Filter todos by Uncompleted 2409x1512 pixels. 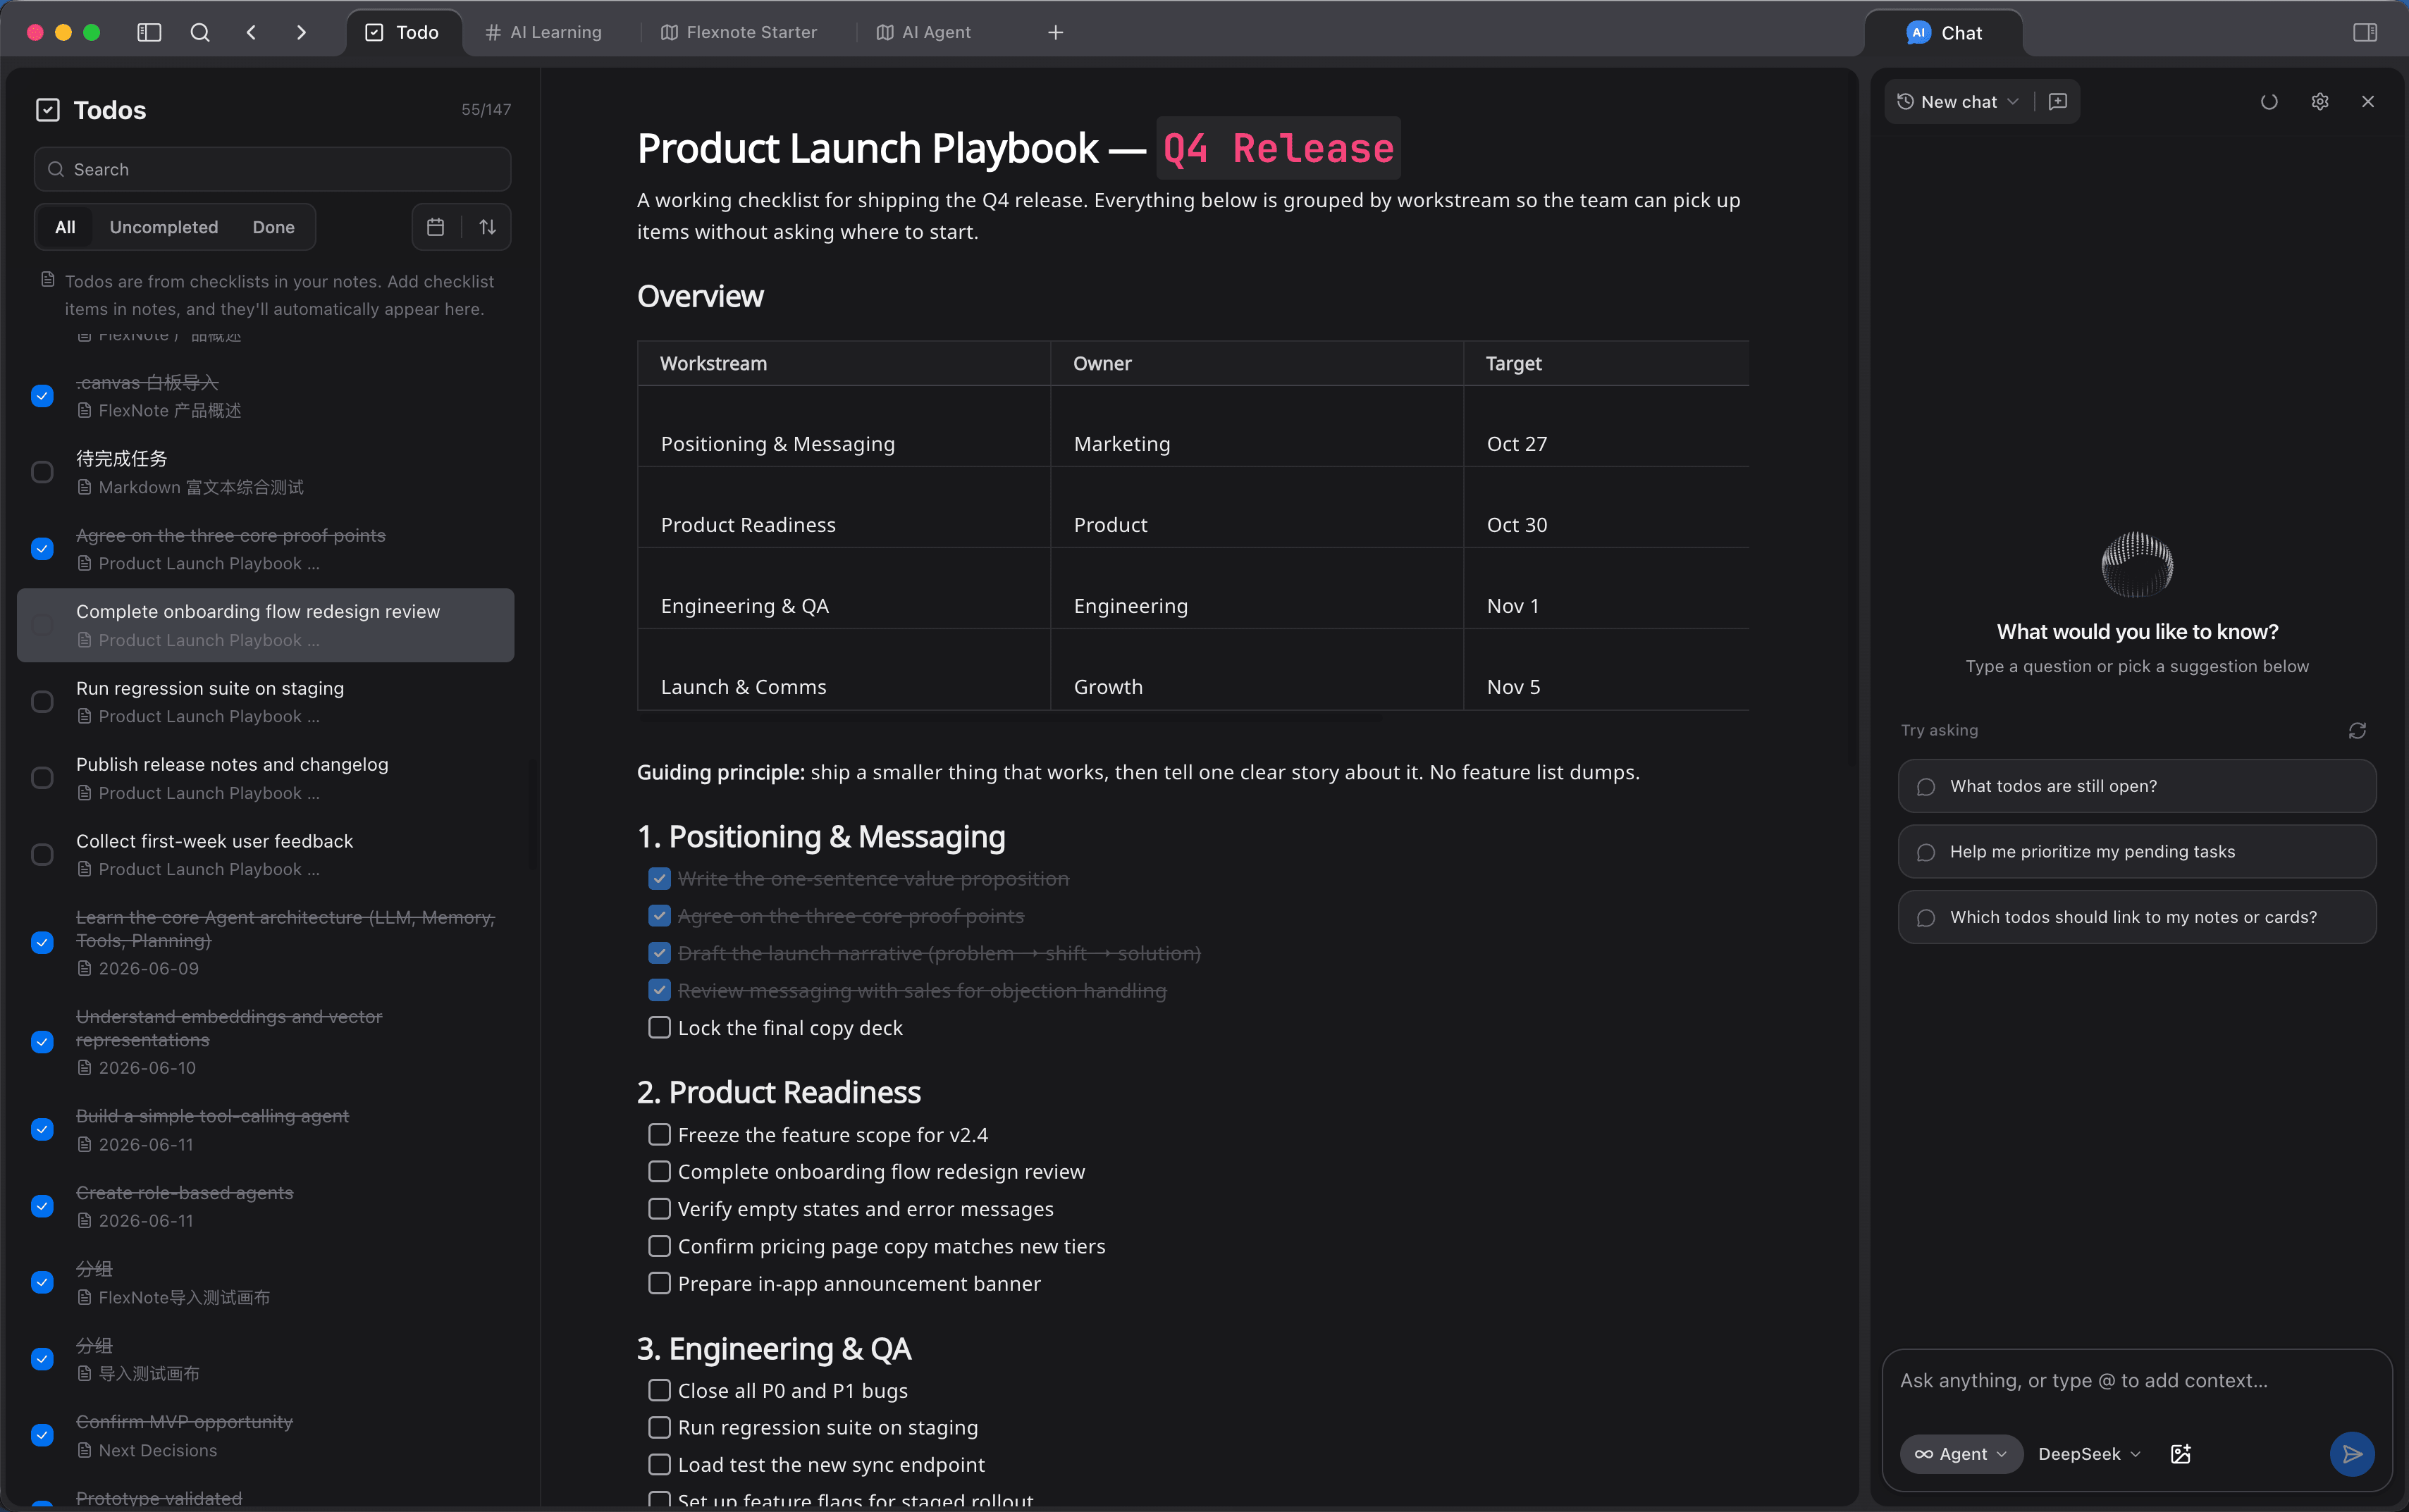point(164,227)
